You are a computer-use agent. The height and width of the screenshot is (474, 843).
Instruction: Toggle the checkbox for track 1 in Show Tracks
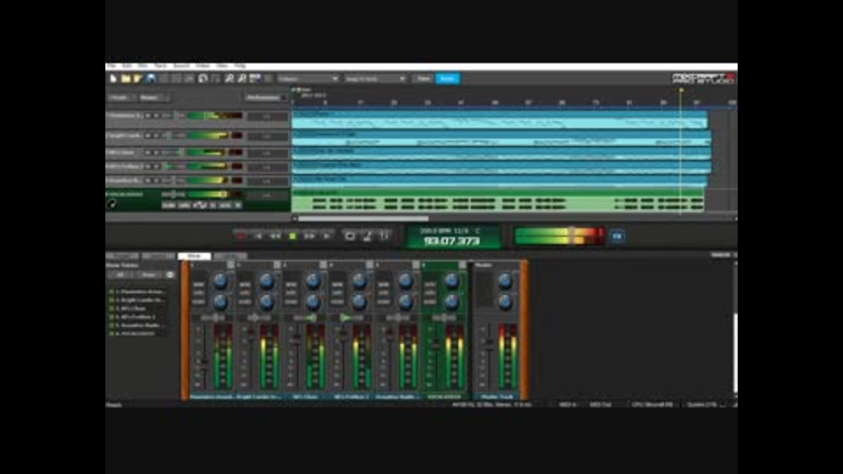112,291
